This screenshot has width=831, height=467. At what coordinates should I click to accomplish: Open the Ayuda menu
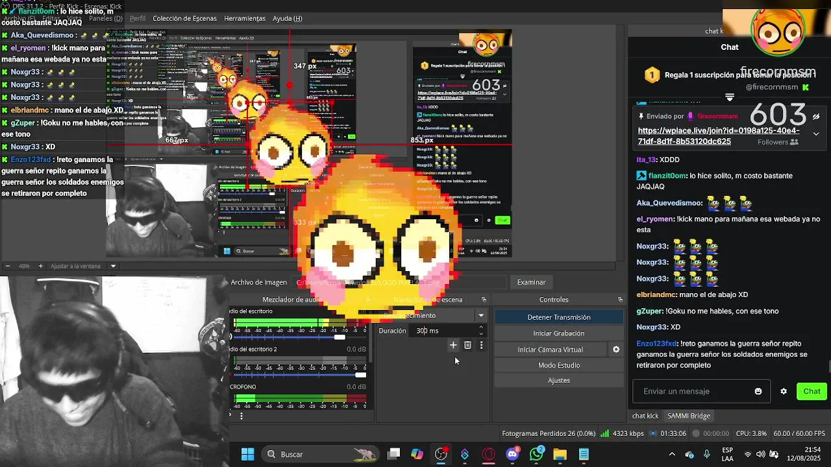[288, 19]
